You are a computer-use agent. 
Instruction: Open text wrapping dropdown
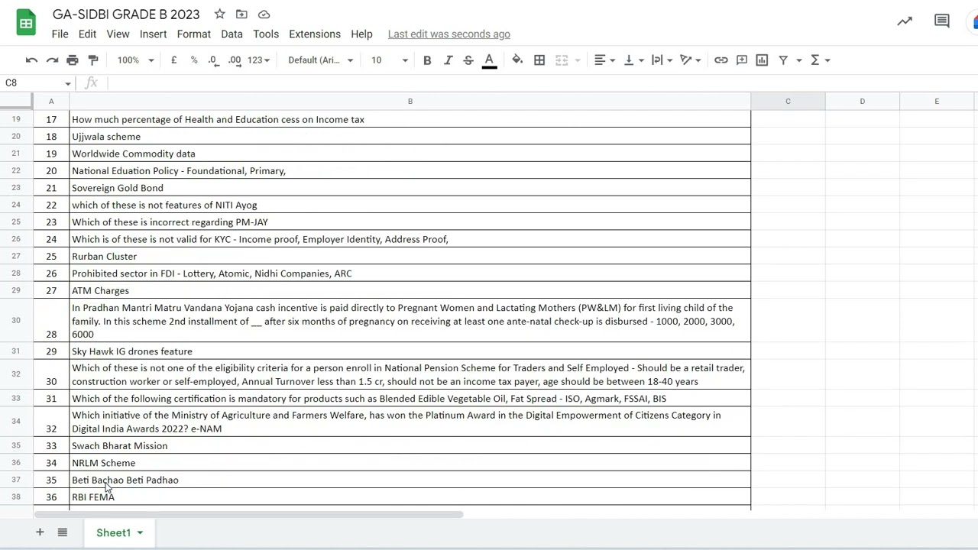click(662, 60)
